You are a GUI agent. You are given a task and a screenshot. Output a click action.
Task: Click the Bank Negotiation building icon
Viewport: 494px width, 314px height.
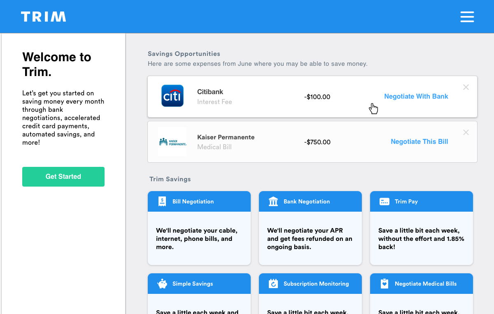pyautogui.click(x=273, y=201)
